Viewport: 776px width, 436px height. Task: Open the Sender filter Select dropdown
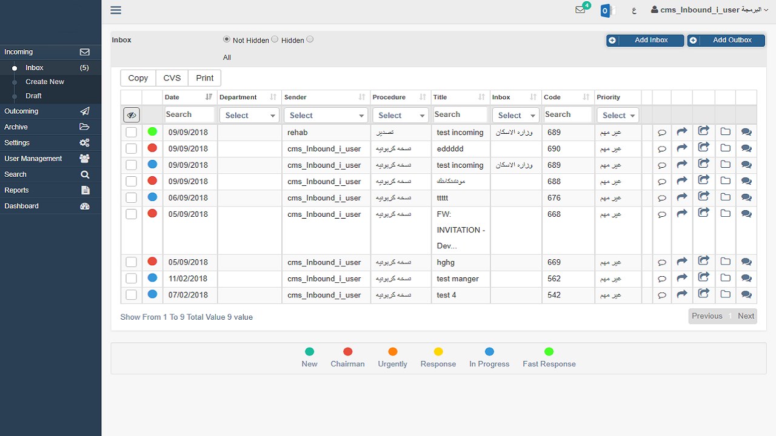326,115
